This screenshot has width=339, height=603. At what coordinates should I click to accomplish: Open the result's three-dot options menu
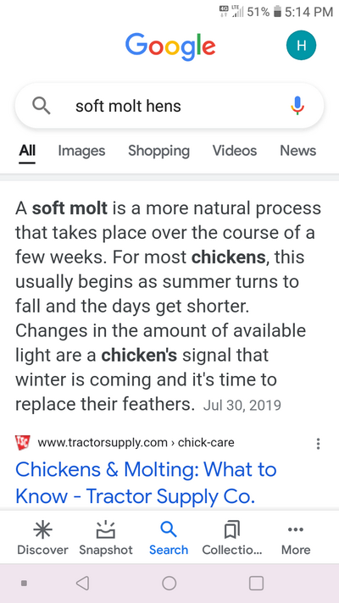[318, 444]
